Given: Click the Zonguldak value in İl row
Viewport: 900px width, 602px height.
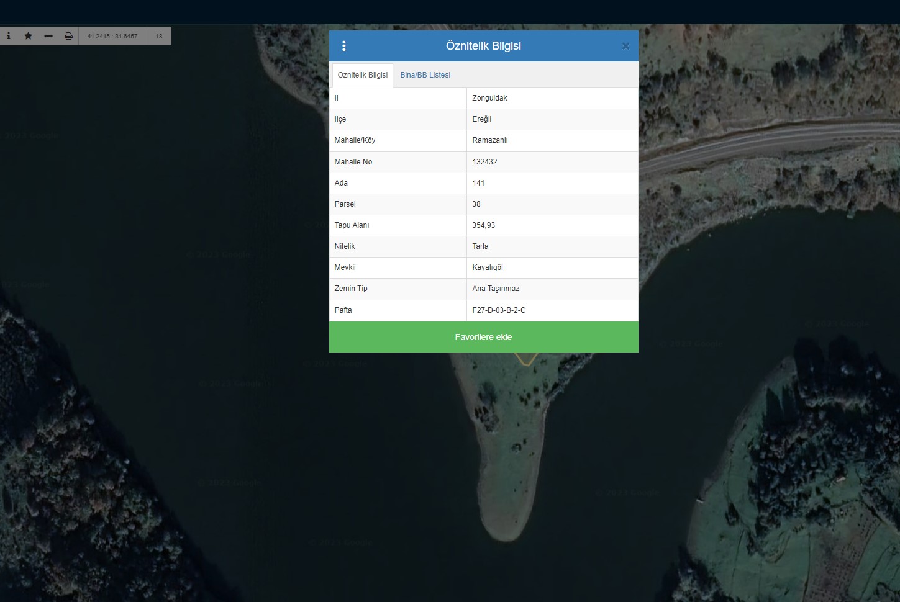Looking at the screenshot, I should (x=489, y=98).
